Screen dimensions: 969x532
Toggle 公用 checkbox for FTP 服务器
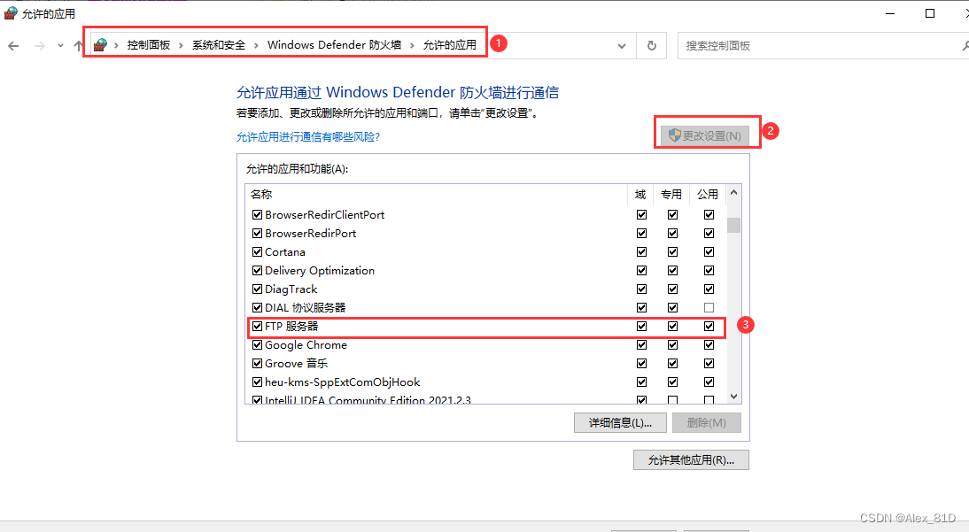tap(709, 327)
